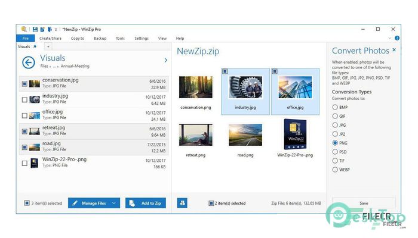Select WinZip-22-Pro-.png box thumbnail
This screenshot has height=238, width=418.
point(295,134)
